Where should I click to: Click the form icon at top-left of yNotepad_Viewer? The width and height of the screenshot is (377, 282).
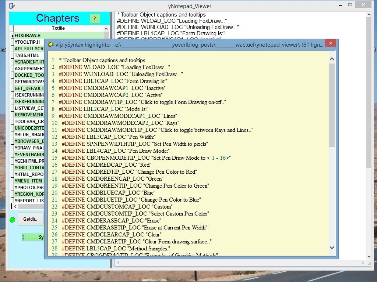point(12,6)
